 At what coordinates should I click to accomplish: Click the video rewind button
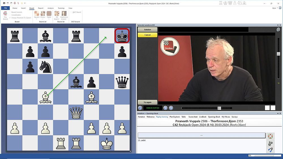coord(165,108)
